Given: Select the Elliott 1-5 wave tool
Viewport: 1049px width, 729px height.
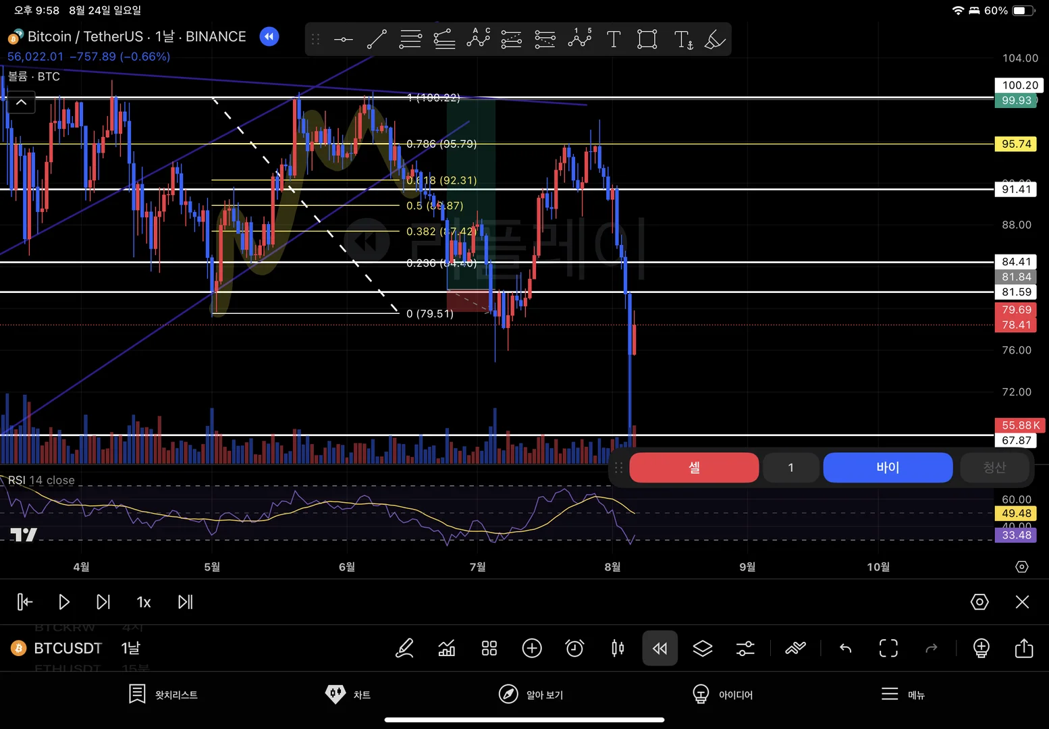Looking at the screenshot, I should pyautogui.click(x=580, y=39).
